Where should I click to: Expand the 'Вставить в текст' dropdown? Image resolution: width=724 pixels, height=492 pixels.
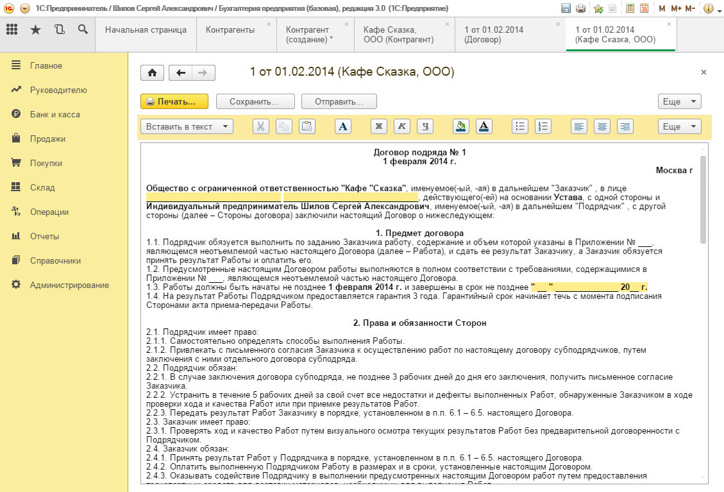point(187,126)
